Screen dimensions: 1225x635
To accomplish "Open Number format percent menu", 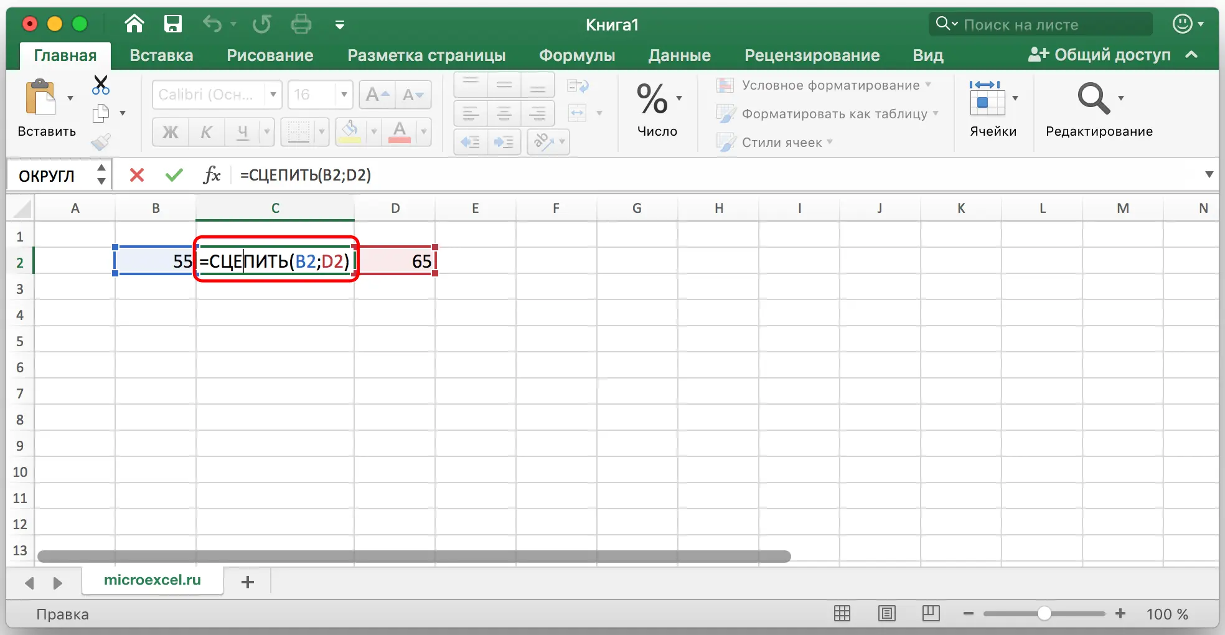I will click(x=659, y=110).
